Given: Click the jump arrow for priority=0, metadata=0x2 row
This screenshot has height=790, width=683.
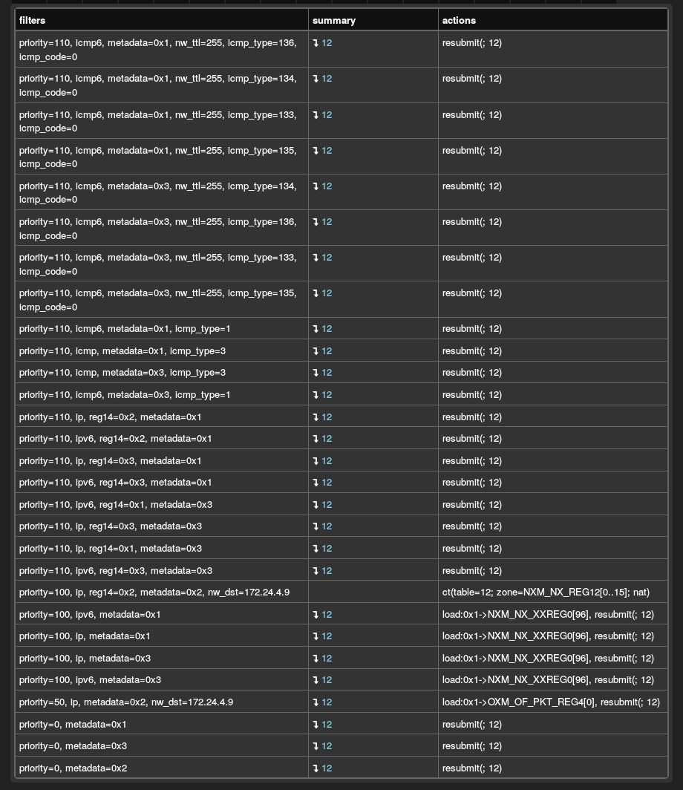Looking at the screenshot, I should pos(317,768).
